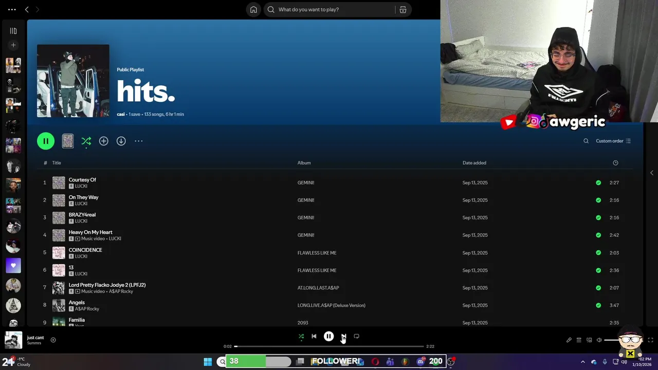Toggle saved checkmark for On They Way

(x=598, y=200)
